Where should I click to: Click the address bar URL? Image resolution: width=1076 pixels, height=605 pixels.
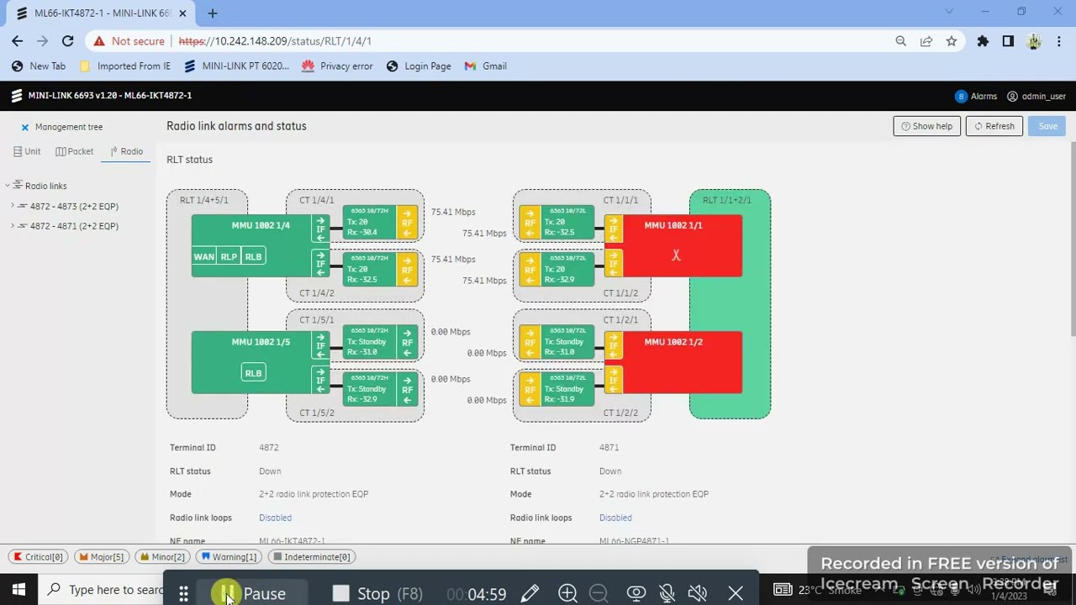pos(275,40)
